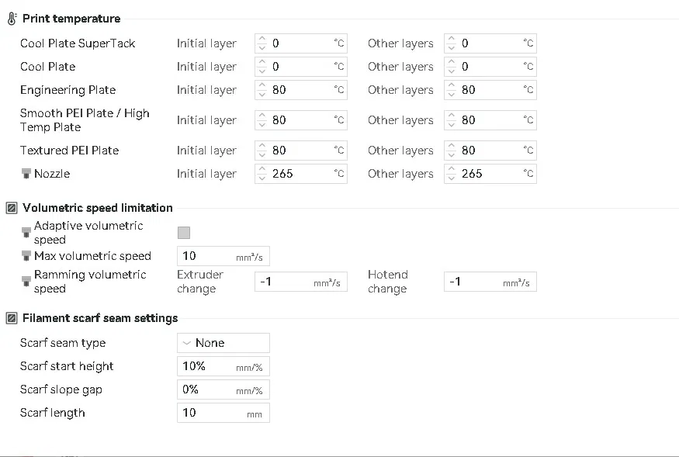Decrease Nozzle other layers temperature with down arrow
Viewport: 679px width, 457px height.
click(x=451, y=178)
